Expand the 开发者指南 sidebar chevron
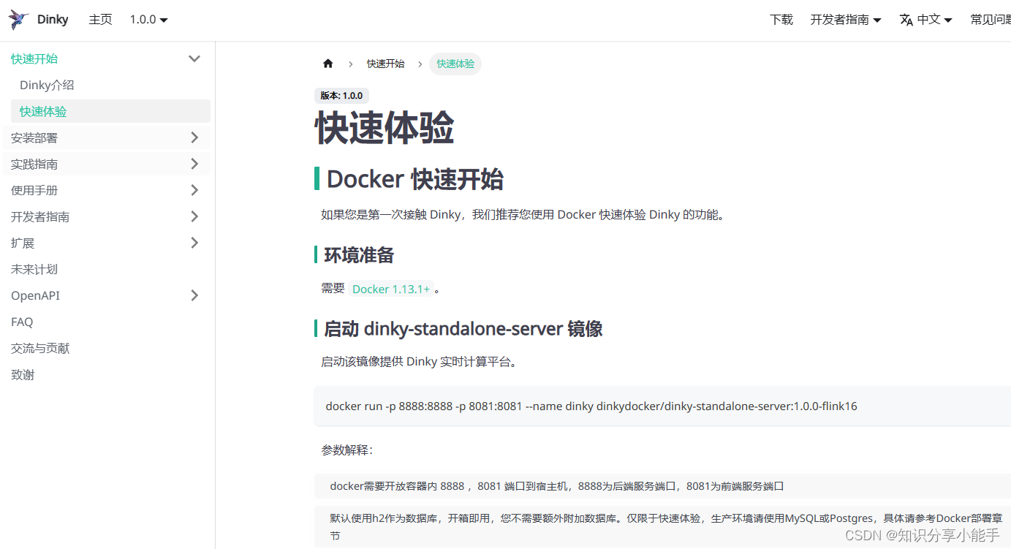Screen dimensions: 1011x549 [194, 216]
